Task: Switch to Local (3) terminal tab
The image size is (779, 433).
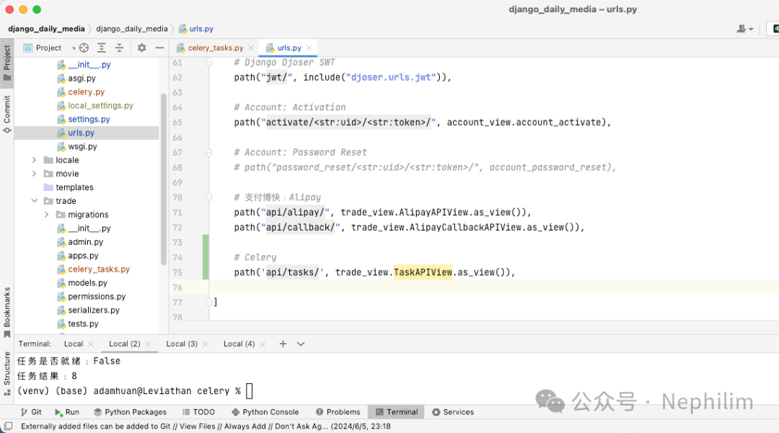Action: click(x=182, y=344)
